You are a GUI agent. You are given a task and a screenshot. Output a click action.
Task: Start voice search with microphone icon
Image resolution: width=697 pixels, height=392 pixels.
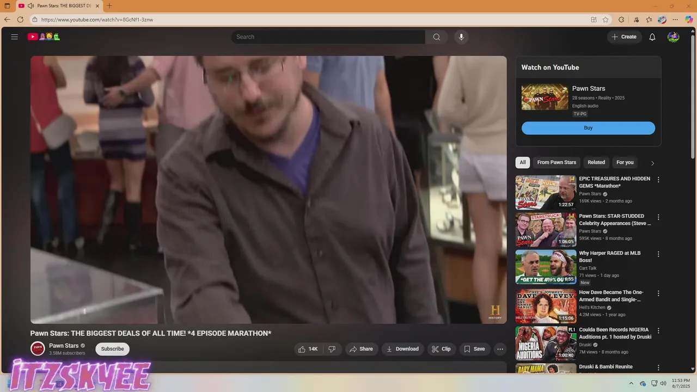[x=461, y=37]
